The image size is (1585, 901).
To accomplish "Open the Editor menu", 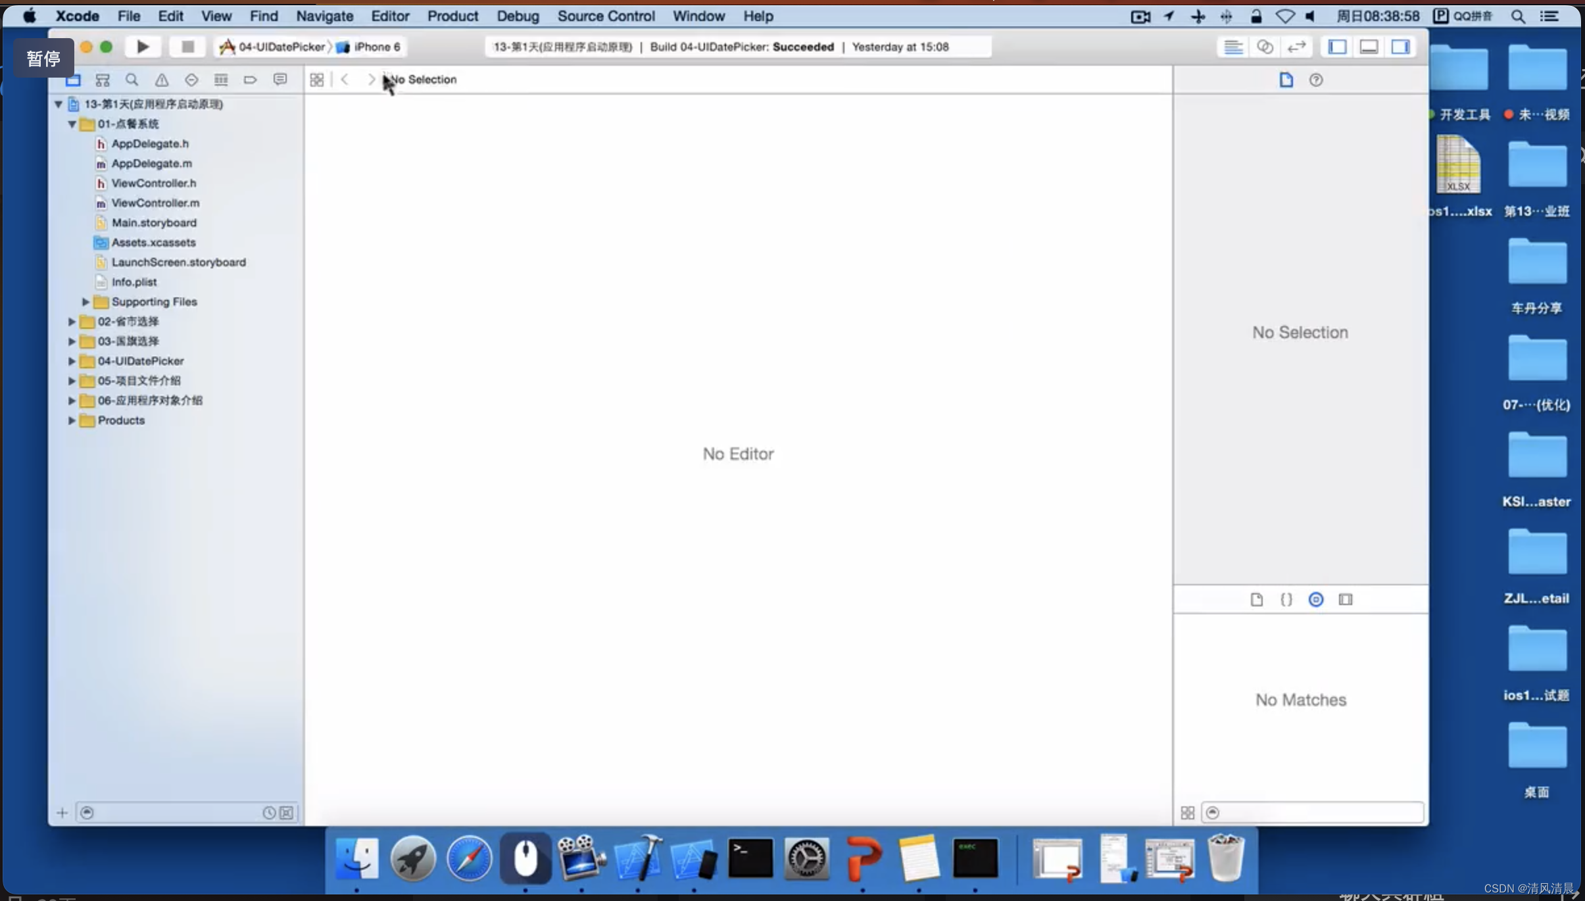I will pos(390,16).
